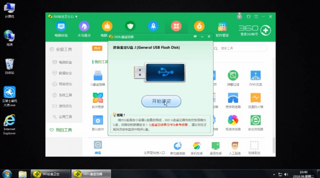Click 登录360帐号 plus circle icon
Image resolution: width=320 pixels, height=178 pixels.
click(266, 31)
